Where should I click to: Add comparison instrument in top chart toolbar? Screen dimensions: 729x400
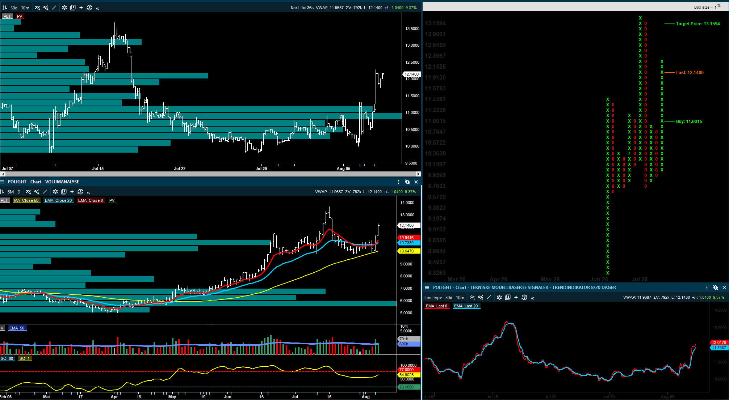pyautogui.click(x=46, y=8)
